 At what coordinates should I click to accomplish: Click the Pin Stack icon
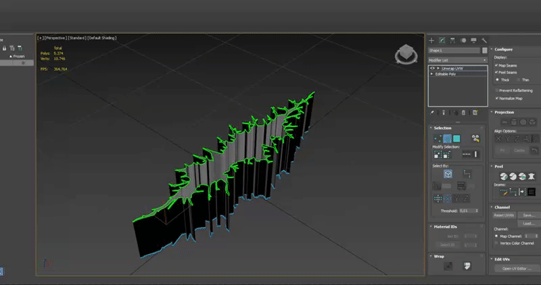coord(432,113)
